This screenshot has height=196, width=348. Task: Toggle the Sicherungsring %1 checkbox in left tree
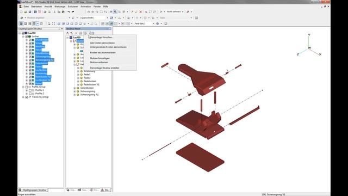coord(30,60)
